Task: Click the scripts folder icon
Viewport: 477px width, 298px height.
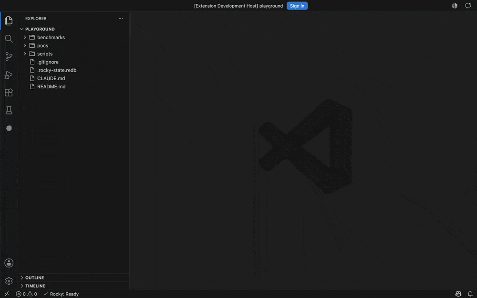Action: pos(32,53)
